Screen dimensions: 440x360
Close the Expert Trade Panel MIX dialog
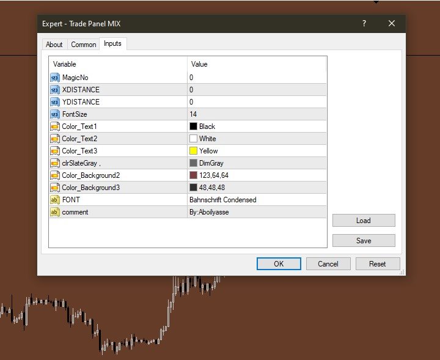point(392,23)
